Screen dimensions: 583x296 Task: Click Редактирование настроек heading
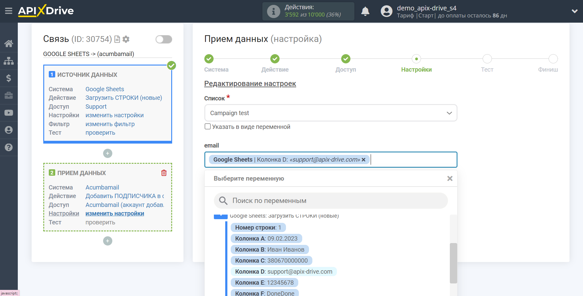250,84
